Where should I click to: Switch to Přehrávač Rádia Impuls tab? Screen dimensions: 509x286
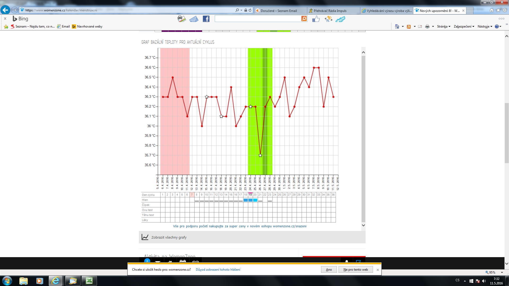(x=330, y=11)
